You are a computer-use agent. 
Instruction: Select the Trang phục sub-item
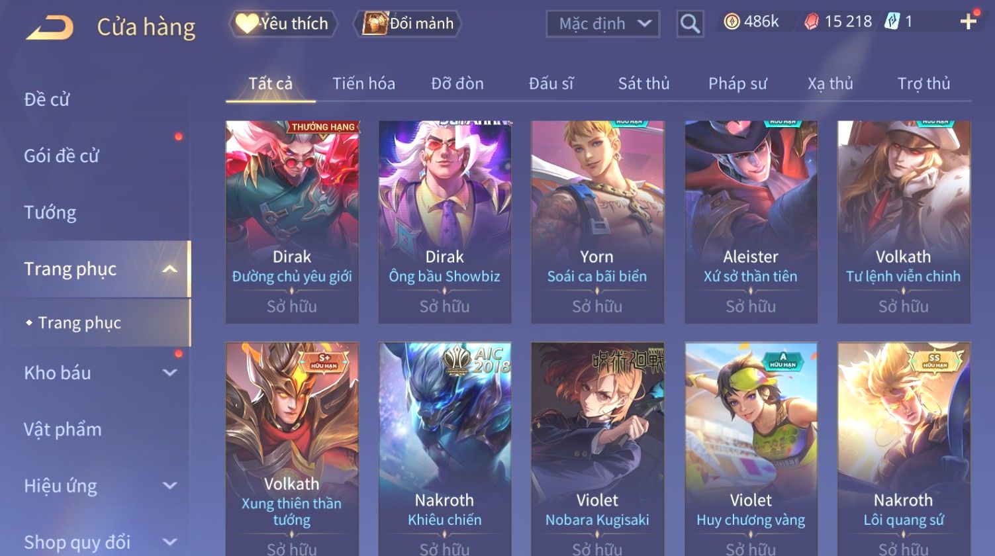(x=79, y=322)
